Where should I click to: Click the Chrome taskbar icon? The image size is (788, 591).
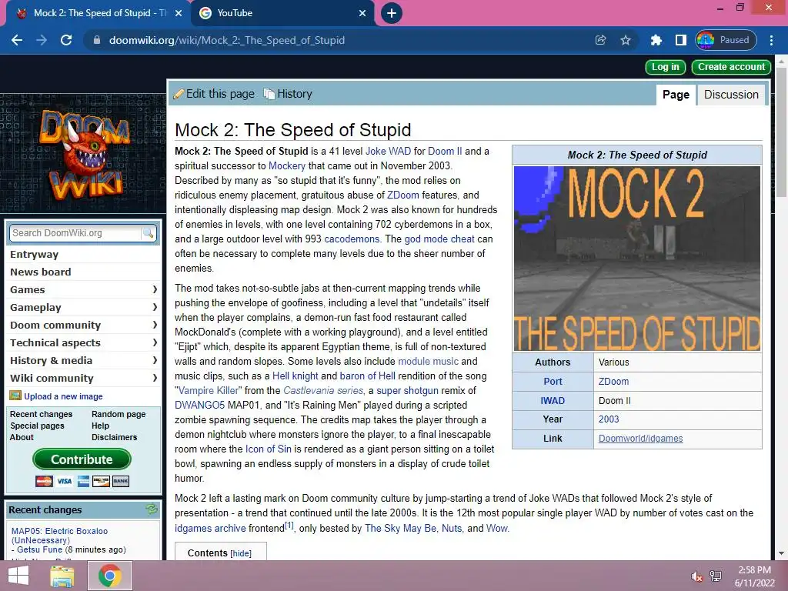[109, 576]
